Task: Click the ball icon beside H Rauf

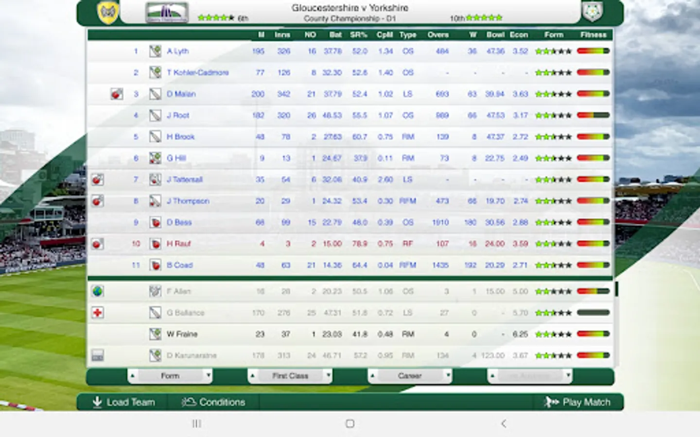Action: (x=98, y=243)
